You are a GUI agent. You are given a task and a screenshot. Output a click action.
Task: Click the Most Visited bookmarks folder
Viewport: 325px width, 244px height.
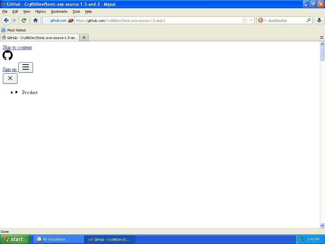click(13, 30)
